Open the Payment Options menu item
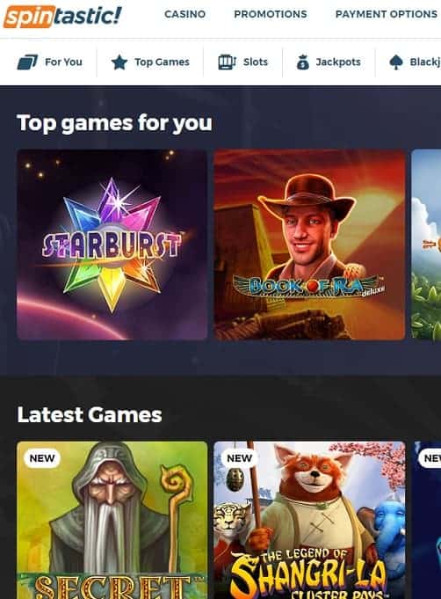Screen dimensions: 441x599 pyautogui.click(x=387, y=14)
